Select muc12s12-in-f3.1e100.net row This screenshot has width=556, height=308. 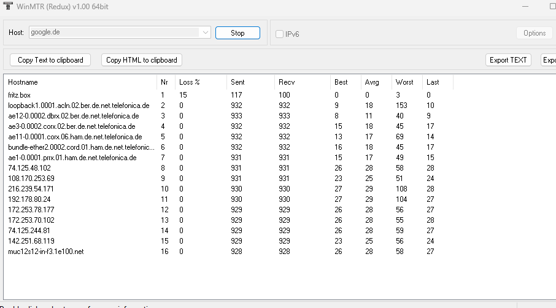pyautogui.click(x=228, y=252)
